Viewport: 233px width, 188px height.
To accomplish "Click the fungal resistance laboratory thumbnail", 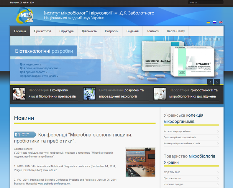I will click(x=160, y=94).
